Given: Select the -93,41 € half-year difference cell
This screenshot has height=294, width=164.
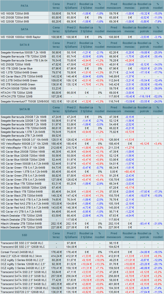Looking at the screenshot, I should coord(144,224).
